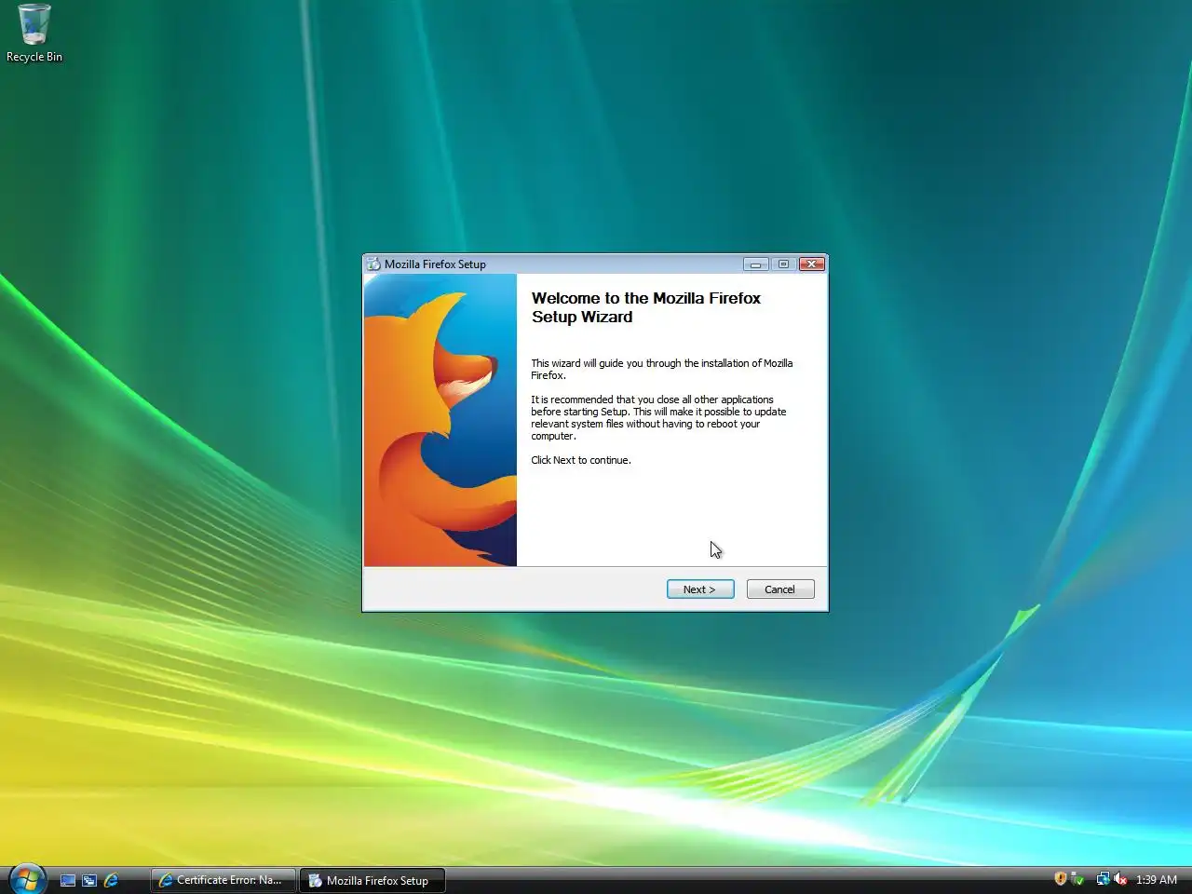Viewport: 1192px width, 894px height.
Task: Launch Internet Explorer from Quick Launch
Action: click(x=111, y=880)
